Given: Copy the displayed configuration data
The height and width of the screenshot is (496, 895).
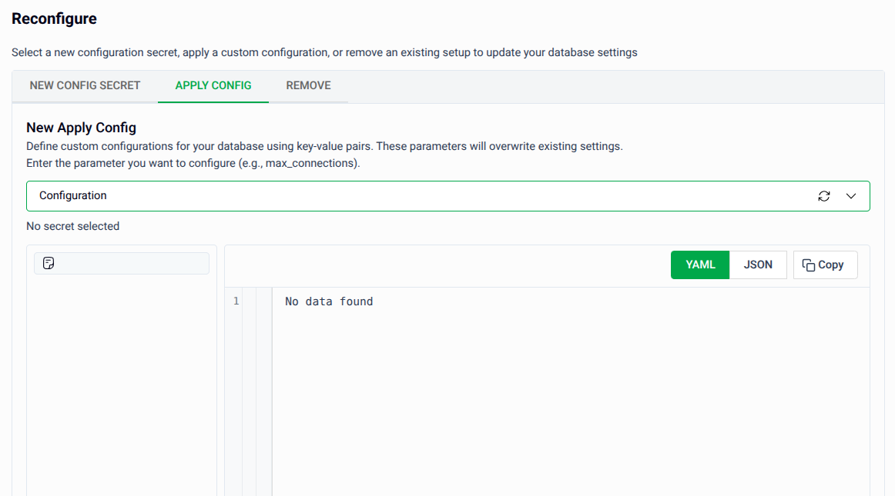Looking at the screenshot, I should 825,265.
